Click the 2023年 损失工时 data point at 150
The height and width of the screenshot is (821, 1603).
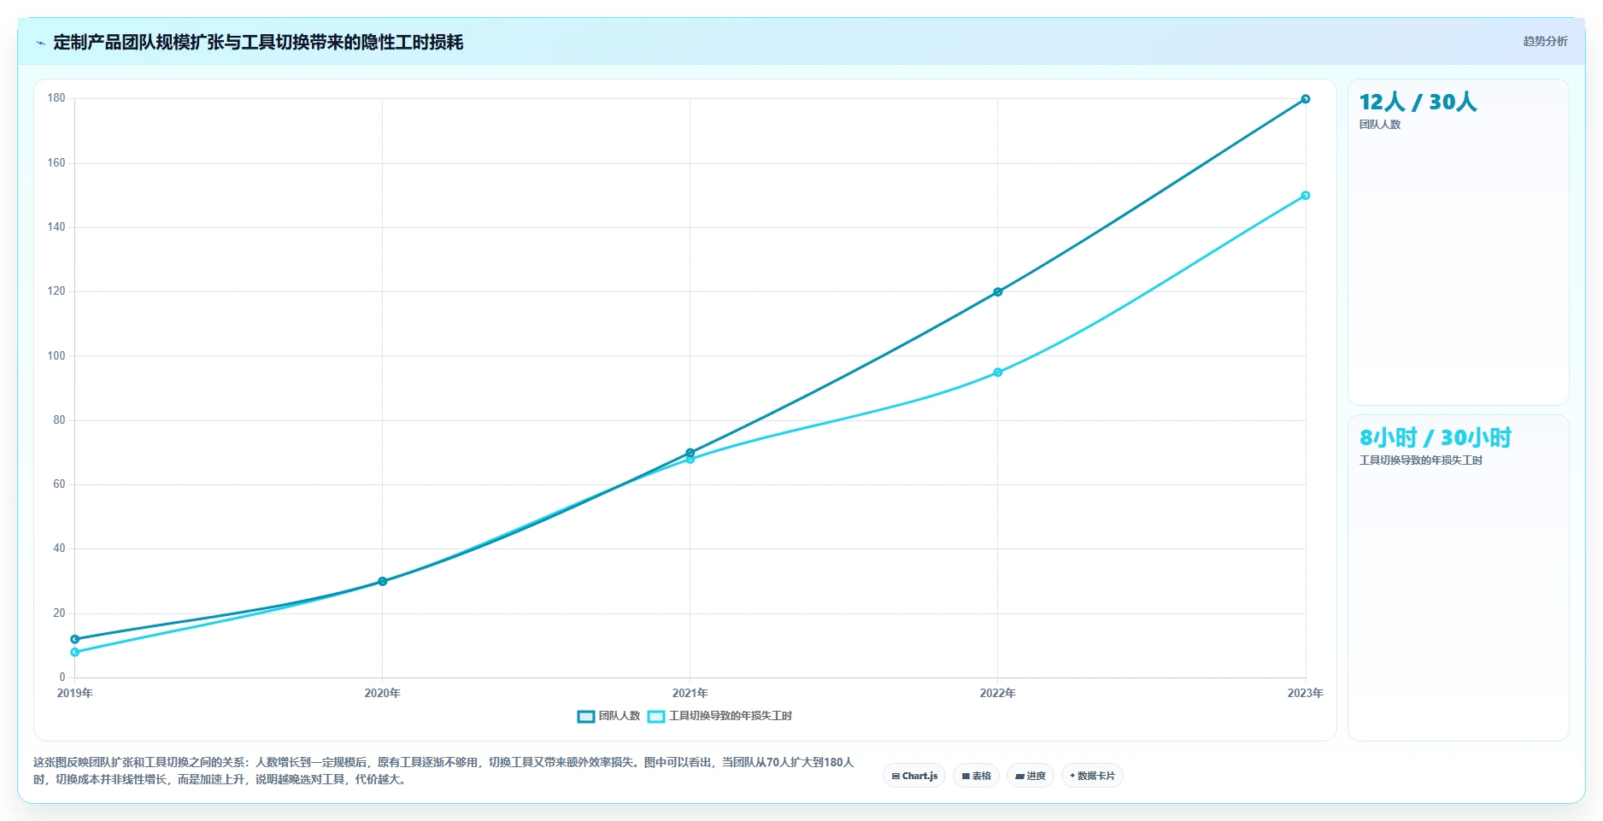pyautogui.click(x=1305, y=196)
